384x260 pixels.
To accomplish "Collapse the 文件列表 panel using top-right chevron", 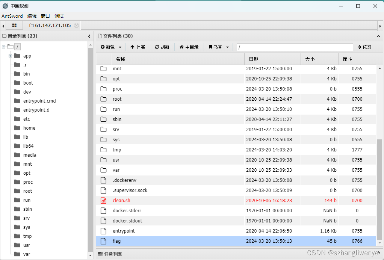I will pos(379,36).
